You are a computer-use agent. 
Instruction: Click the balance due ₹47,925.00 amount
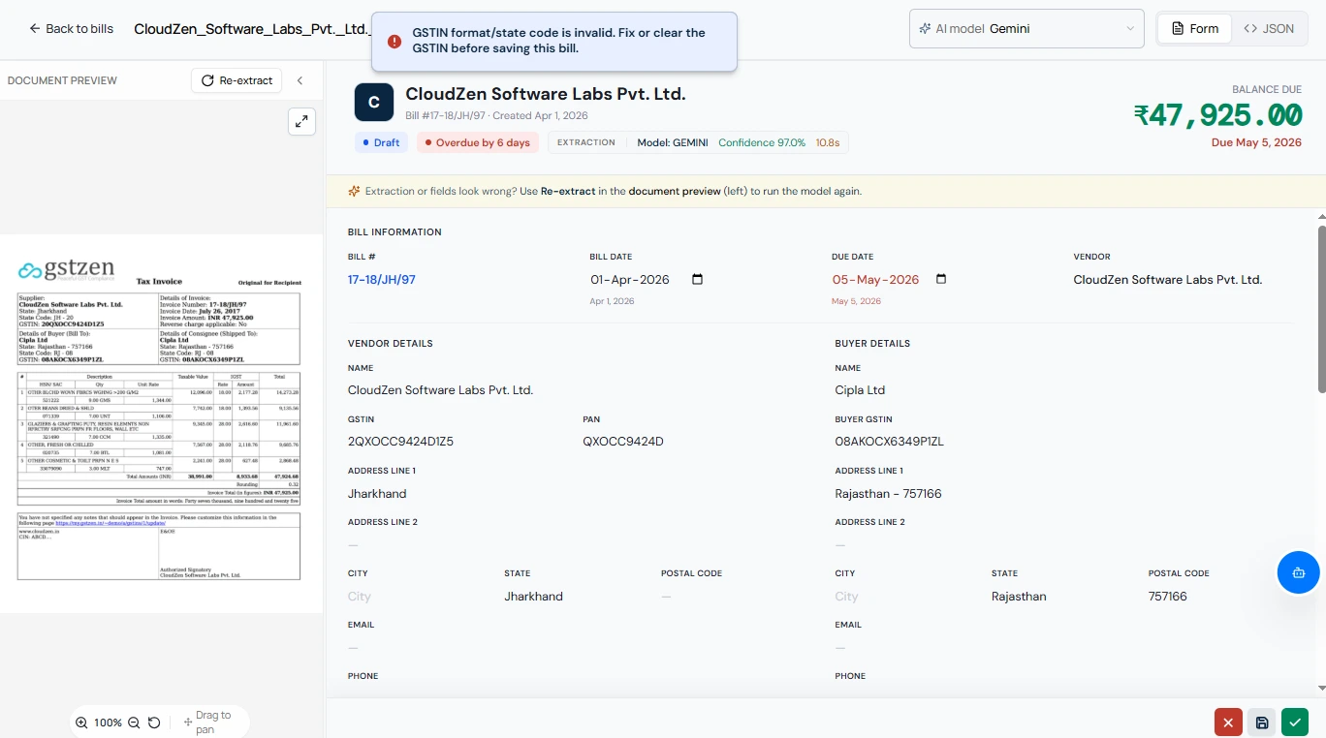click(1217, 115)
